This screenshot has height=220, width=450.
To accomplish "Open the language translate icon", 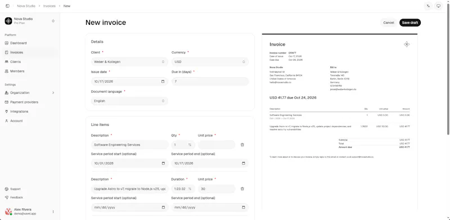I will [x=428, y=6].
